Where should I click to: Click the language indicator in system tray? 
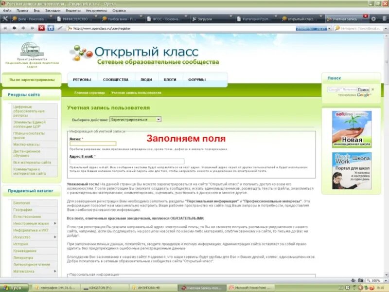[341, 288]
